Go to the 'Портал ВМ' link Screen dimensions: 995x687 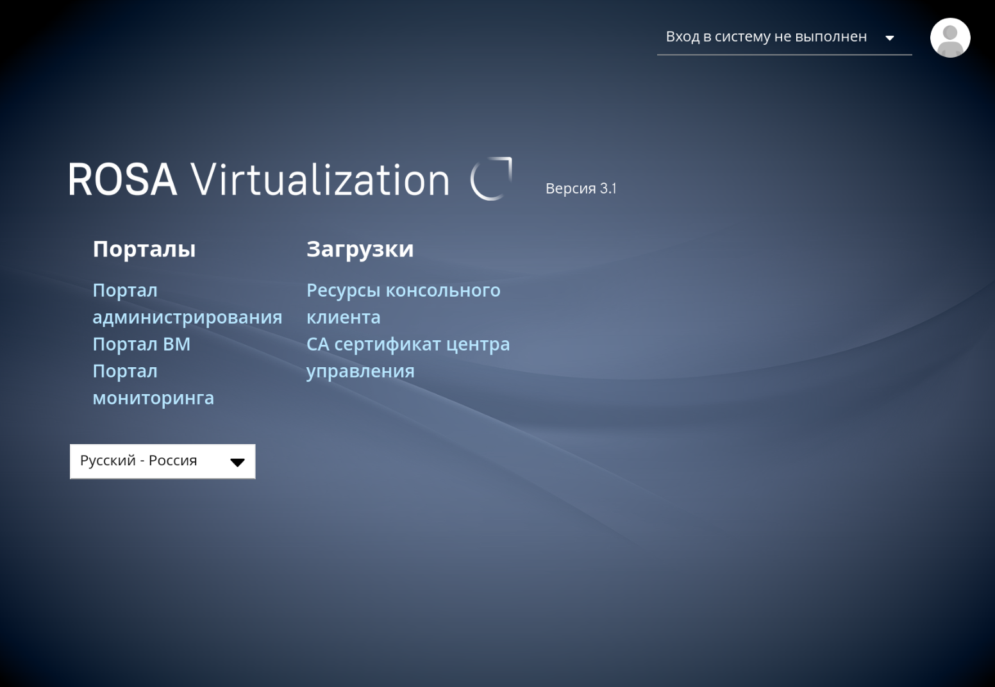click(x=141, y=344)
